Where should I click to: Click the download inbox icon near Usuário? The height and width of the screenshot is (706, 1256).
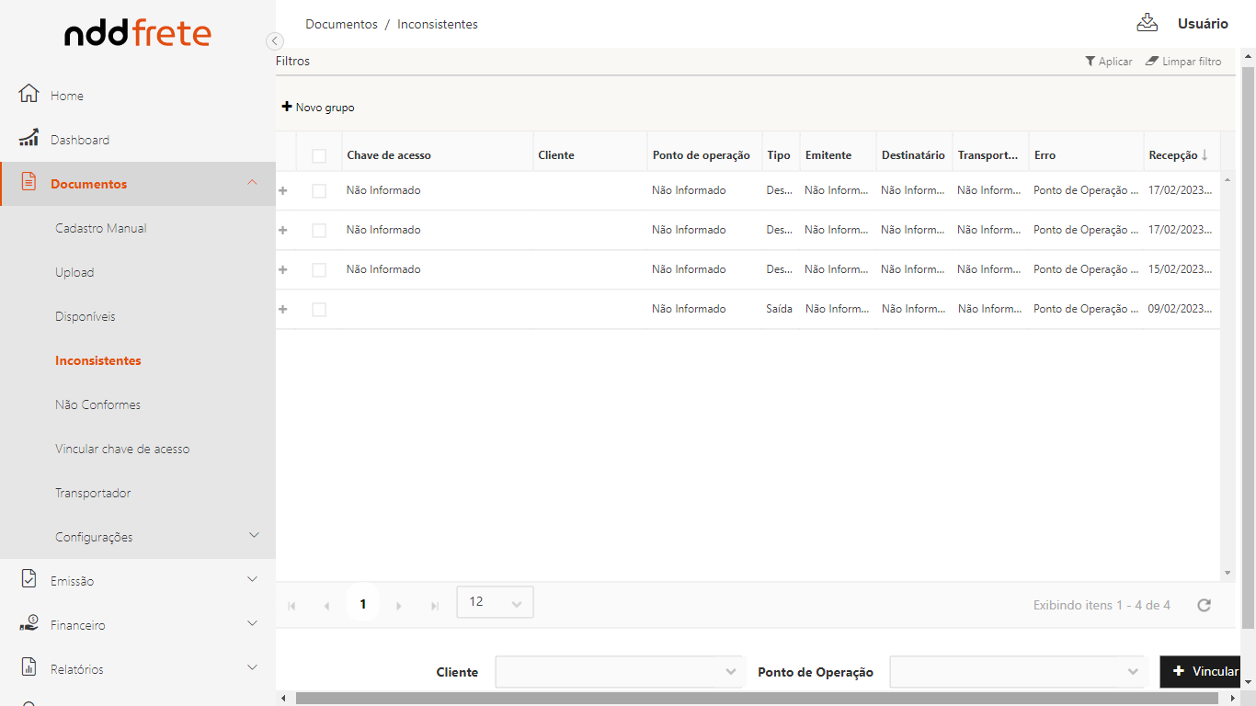click(x=1147, y=24)
